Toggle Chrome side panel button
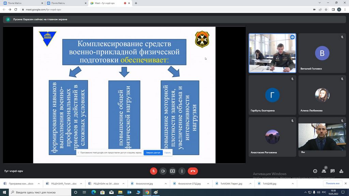The width and height of the screenshot is (349, 196). click(x=333, y=10)
